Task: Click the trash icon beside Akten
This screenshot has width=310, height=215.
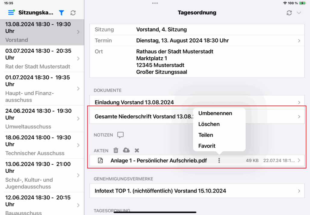Action: (116, 150)
